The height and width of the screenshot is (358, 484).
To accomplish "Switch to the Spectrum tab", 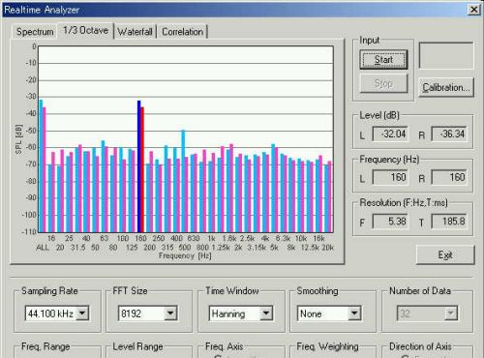I will [35, 32].
